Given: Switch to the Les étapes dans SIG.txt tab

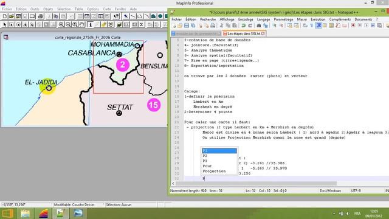Looking at the screenshot, I should click(x=244, y=33).
